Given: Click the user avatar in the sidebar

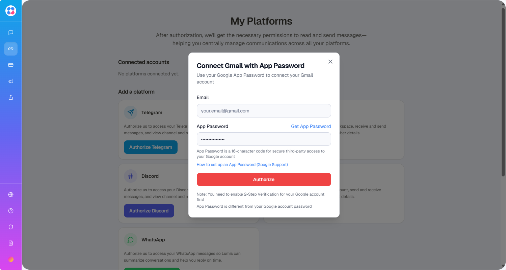Looking at the screenshot, I should [x=11, y=259].
